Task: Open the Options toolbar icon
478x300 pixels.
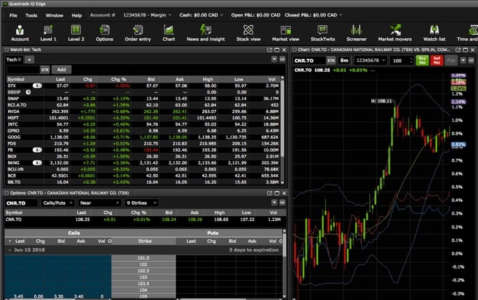Action: tap(104, 33)
